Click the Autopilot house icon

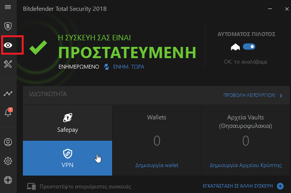click(x=236, y=47)
